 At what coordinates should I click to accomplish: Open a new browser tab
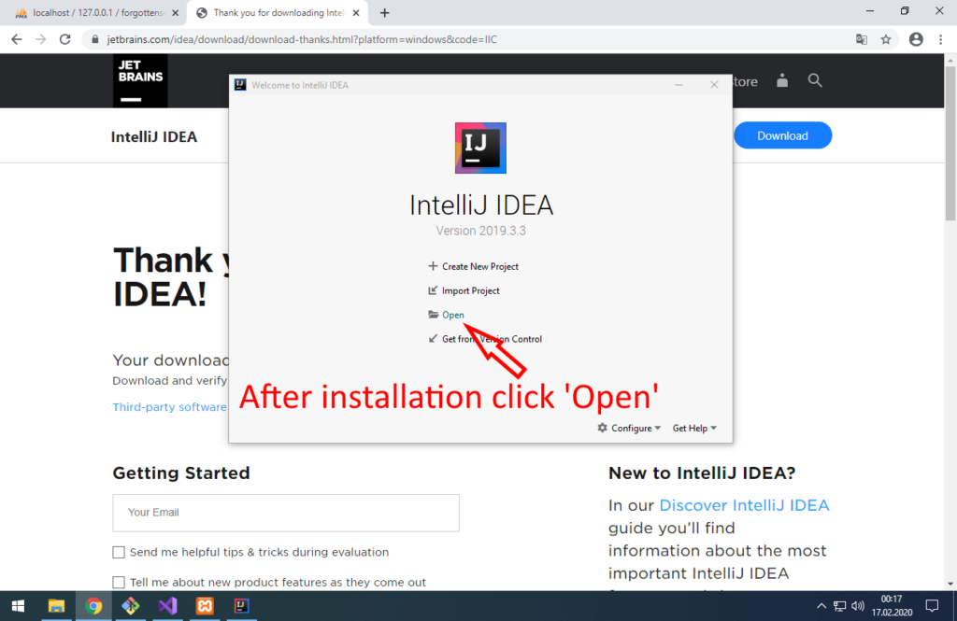[384, 13]
